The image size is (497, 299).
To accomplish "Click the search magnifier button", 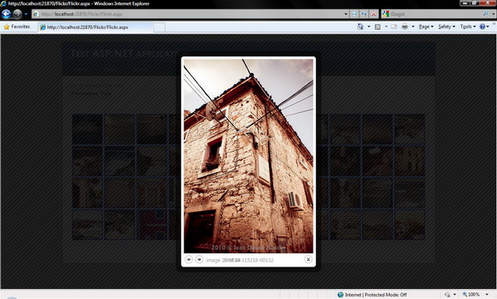I will pyautogui.click(x=485, y=14).
